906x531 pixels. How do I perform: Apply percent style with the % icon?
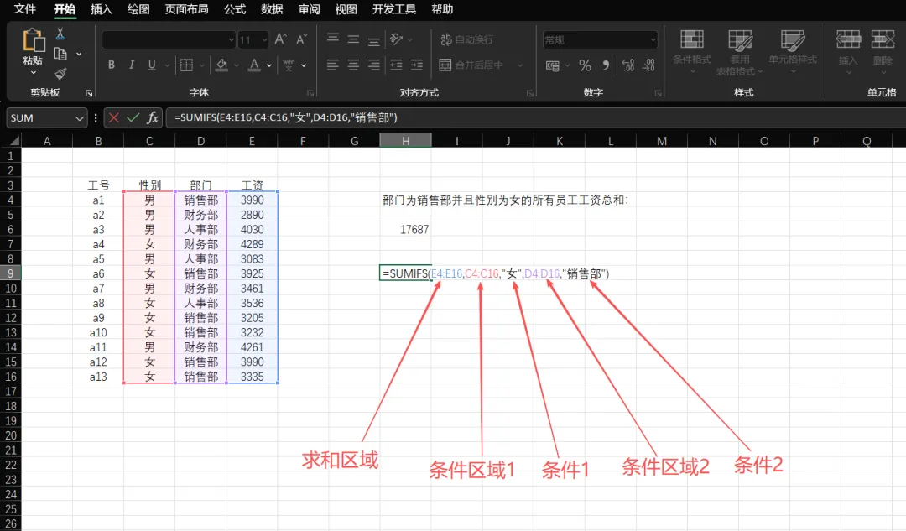(586, 65)
